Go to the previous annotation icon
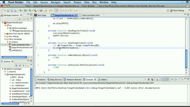 pos(66,11)
